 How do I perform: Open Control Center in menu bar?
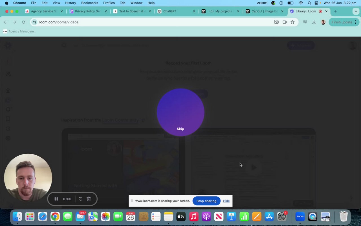[x=317, y=3]
